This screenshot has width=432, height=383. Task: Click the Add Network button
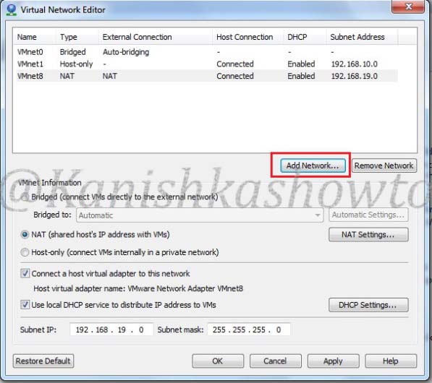[313, 165]
